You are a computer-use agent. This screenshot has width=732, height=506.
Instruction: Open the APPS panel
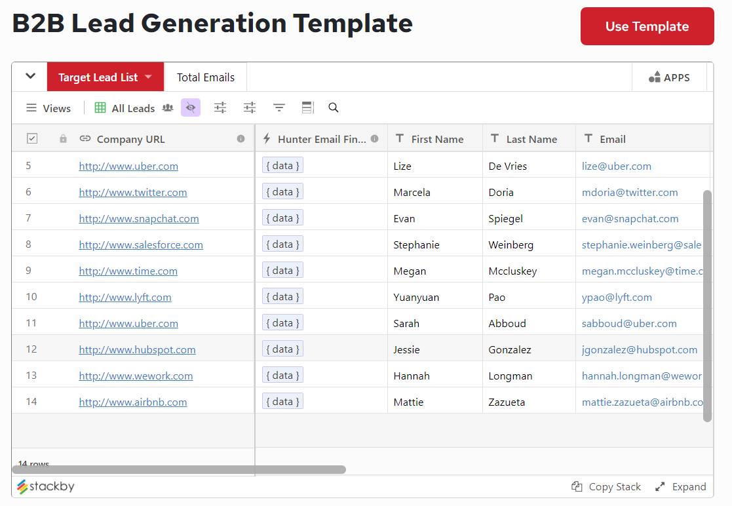click(670, 77)
